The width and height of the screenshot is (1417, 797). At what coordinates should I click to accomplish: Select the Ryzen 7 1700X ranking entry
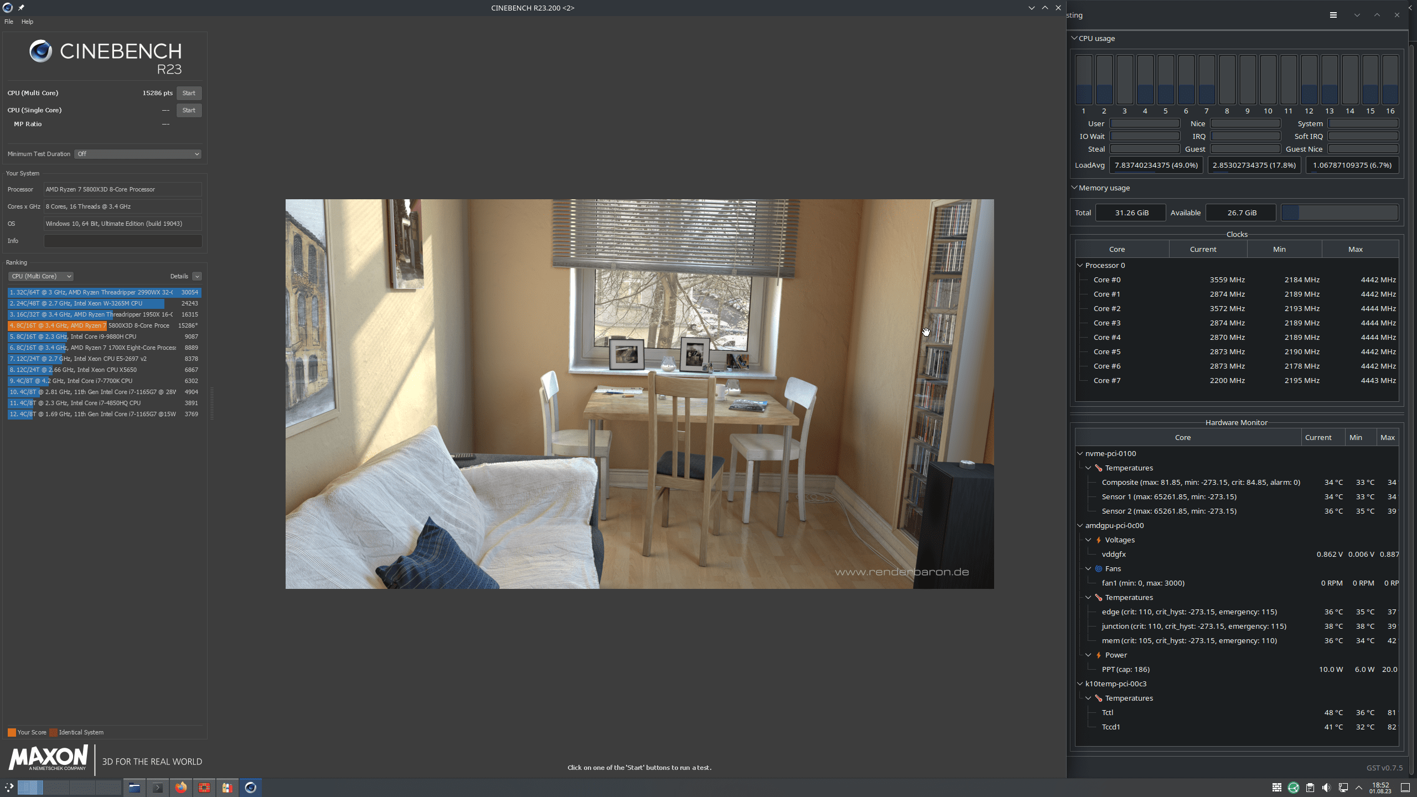(x=104, y=348)
